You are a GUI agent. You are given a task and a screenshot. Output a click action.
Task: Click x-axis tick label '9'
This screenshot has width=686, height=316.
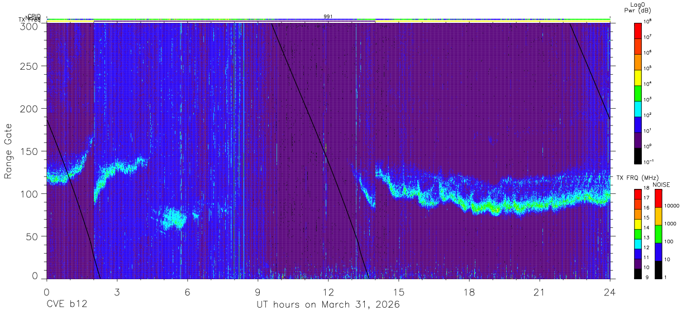[258, 292]
